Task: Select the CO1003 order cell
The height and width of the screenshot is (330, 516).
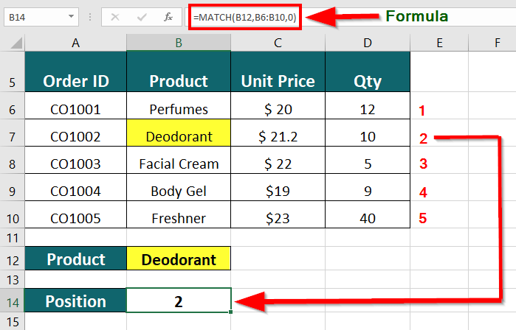Action: coord(75,164)
